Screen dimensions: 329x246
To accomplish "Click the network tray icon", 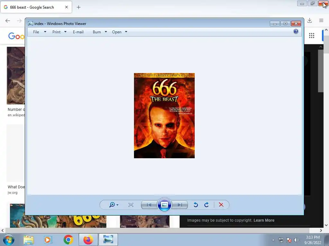I will (x=281, y=240).
